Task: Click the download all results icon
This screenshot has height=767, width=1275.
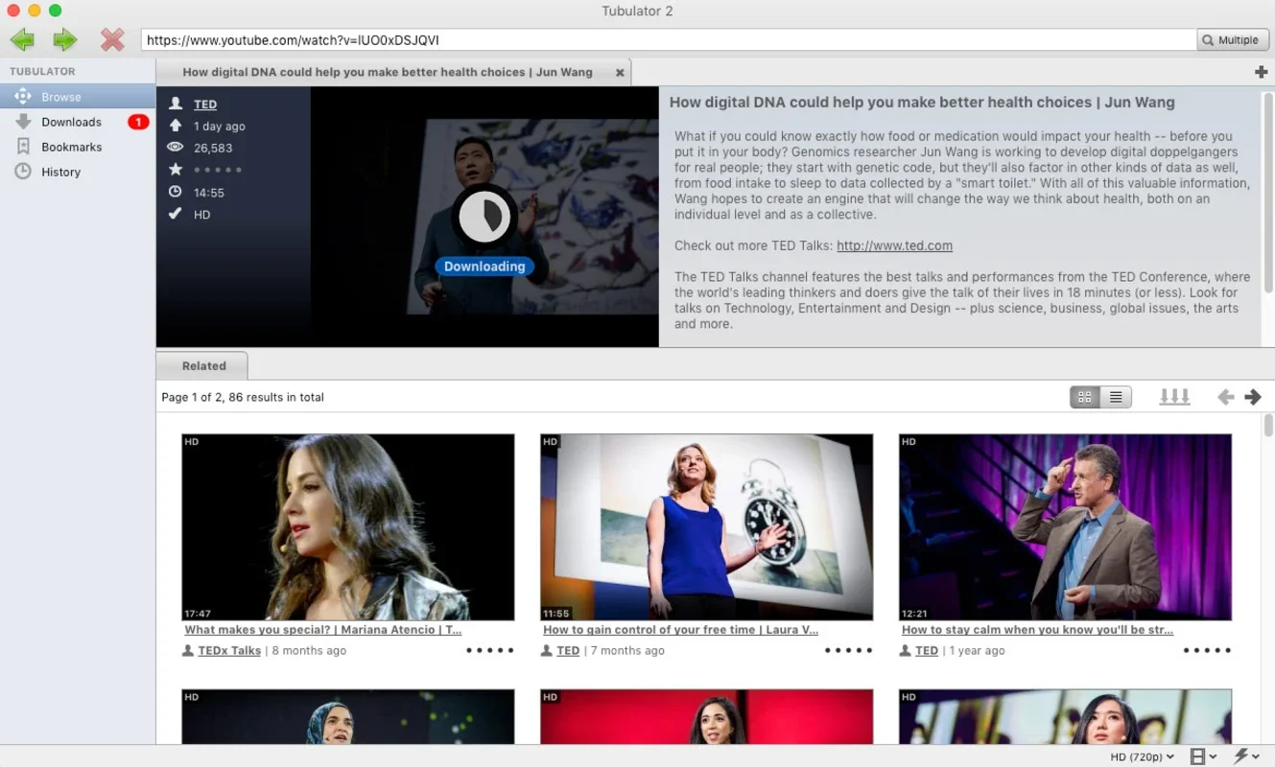Action: [1174, 397]
